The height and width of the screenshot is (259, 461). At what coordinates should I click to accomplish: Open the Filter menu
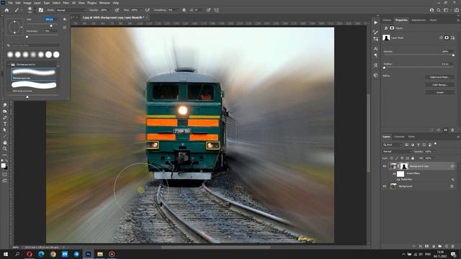(x=66, y=3)
